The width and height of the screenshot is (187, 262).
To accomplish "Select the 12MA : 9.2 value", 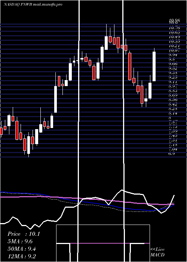I will coord(22,256).
